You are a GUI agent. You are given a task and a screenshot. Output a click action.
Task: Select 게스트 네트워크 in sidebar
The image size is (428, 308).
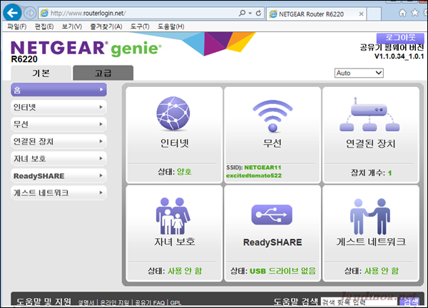58,193
